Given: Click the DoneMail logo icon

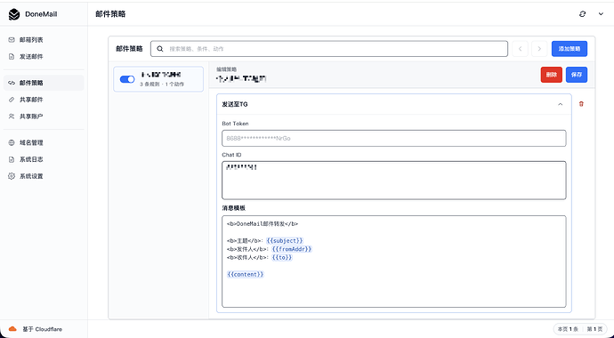Looking at the screenshot, I should coord(14,14).
